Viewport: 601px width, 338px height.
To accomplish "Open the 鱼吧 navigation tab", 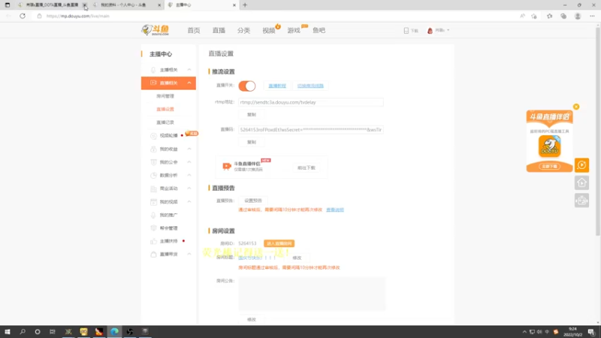I will pos(319,30).
